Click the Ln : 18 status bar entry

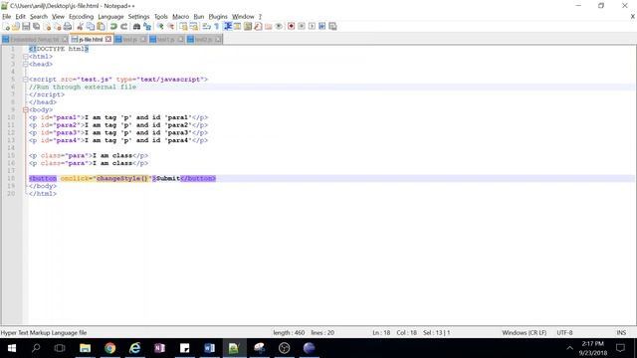[381, 333]
